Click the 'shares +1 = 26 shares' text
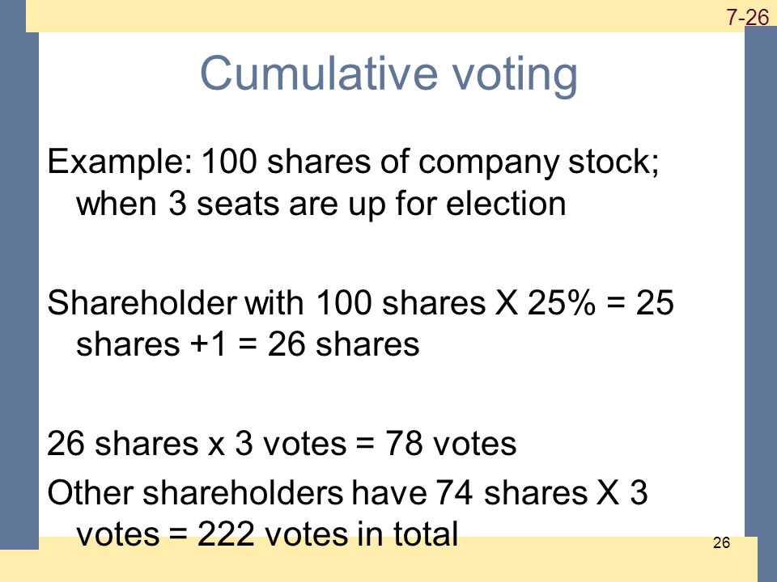The width and height of the screenshot is (777, 582). (248, 344)
